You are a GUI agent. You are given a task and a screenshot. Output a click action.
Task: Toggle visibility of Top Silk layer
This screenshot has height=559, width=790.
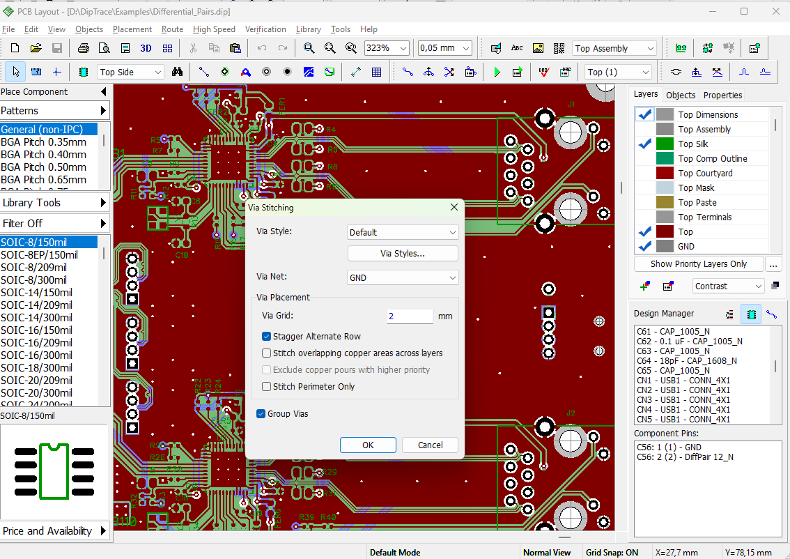644,144
